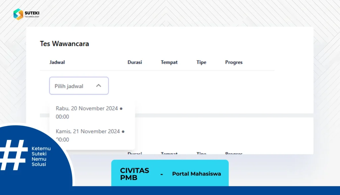Click the Tempat column header
The height and width of the screenshot is (195, 340).
tap(169, 62)
